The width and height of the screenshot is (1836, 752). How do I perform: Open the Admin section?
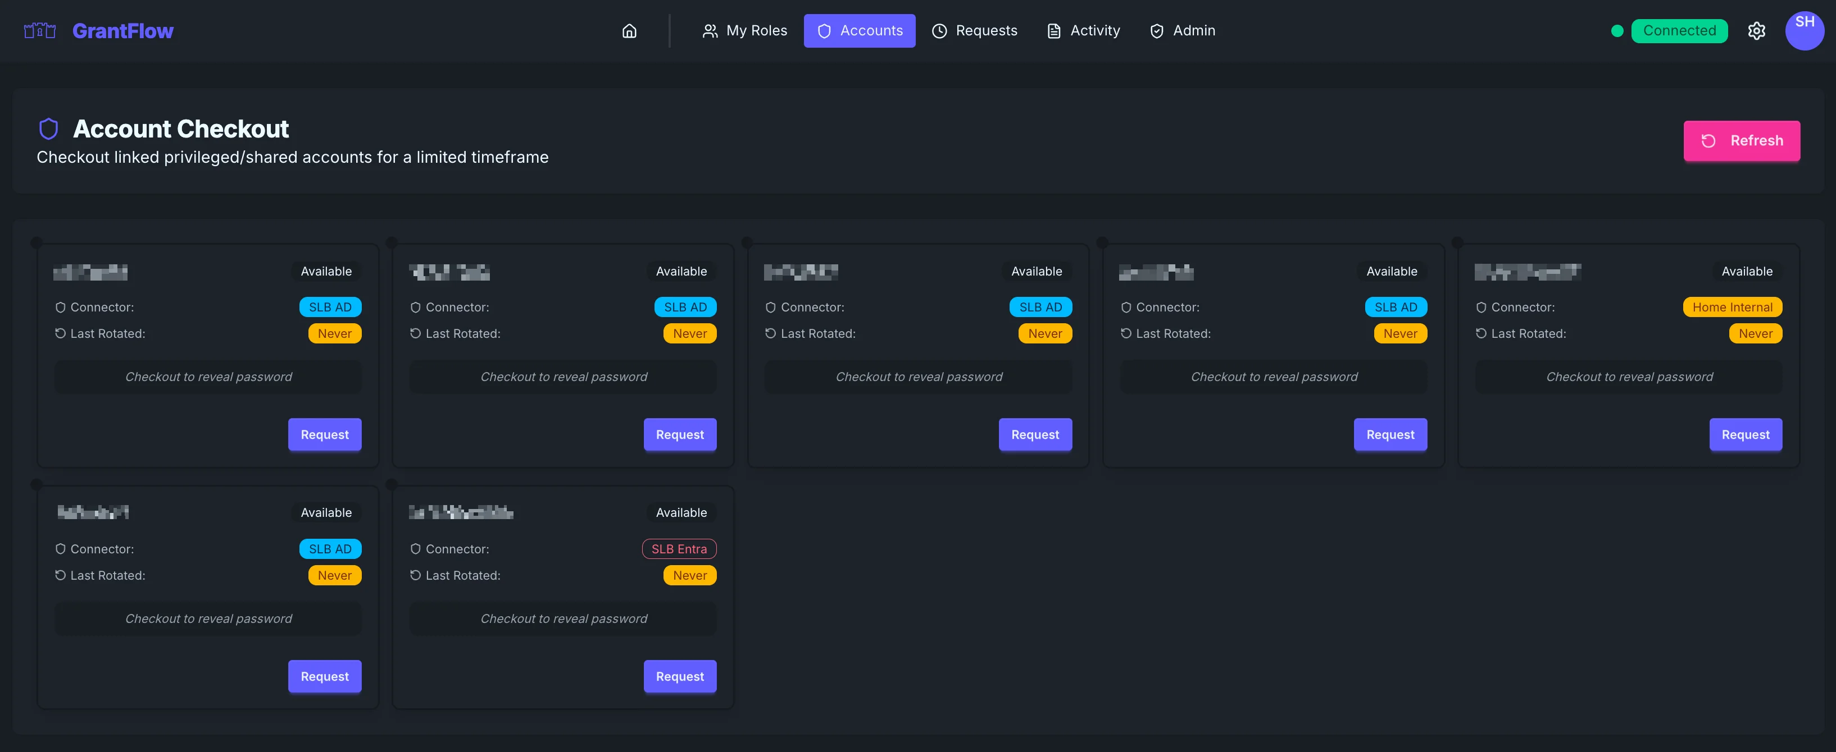[x=1183, y=31]
